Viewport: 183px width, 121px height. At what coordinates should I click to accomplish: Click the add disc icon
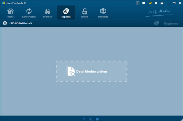[5, 23]
